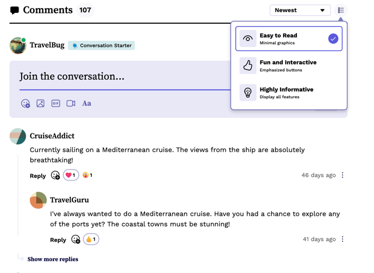374x273 pixels.
Task: Toggle surprised face reaction on CruiseAddict's comment
Action: coord(88,175)
